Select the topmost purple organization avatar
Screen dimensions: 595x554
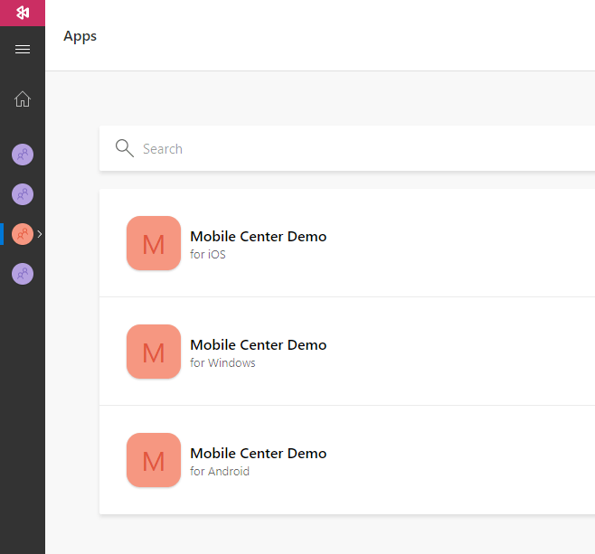point(23,155)
